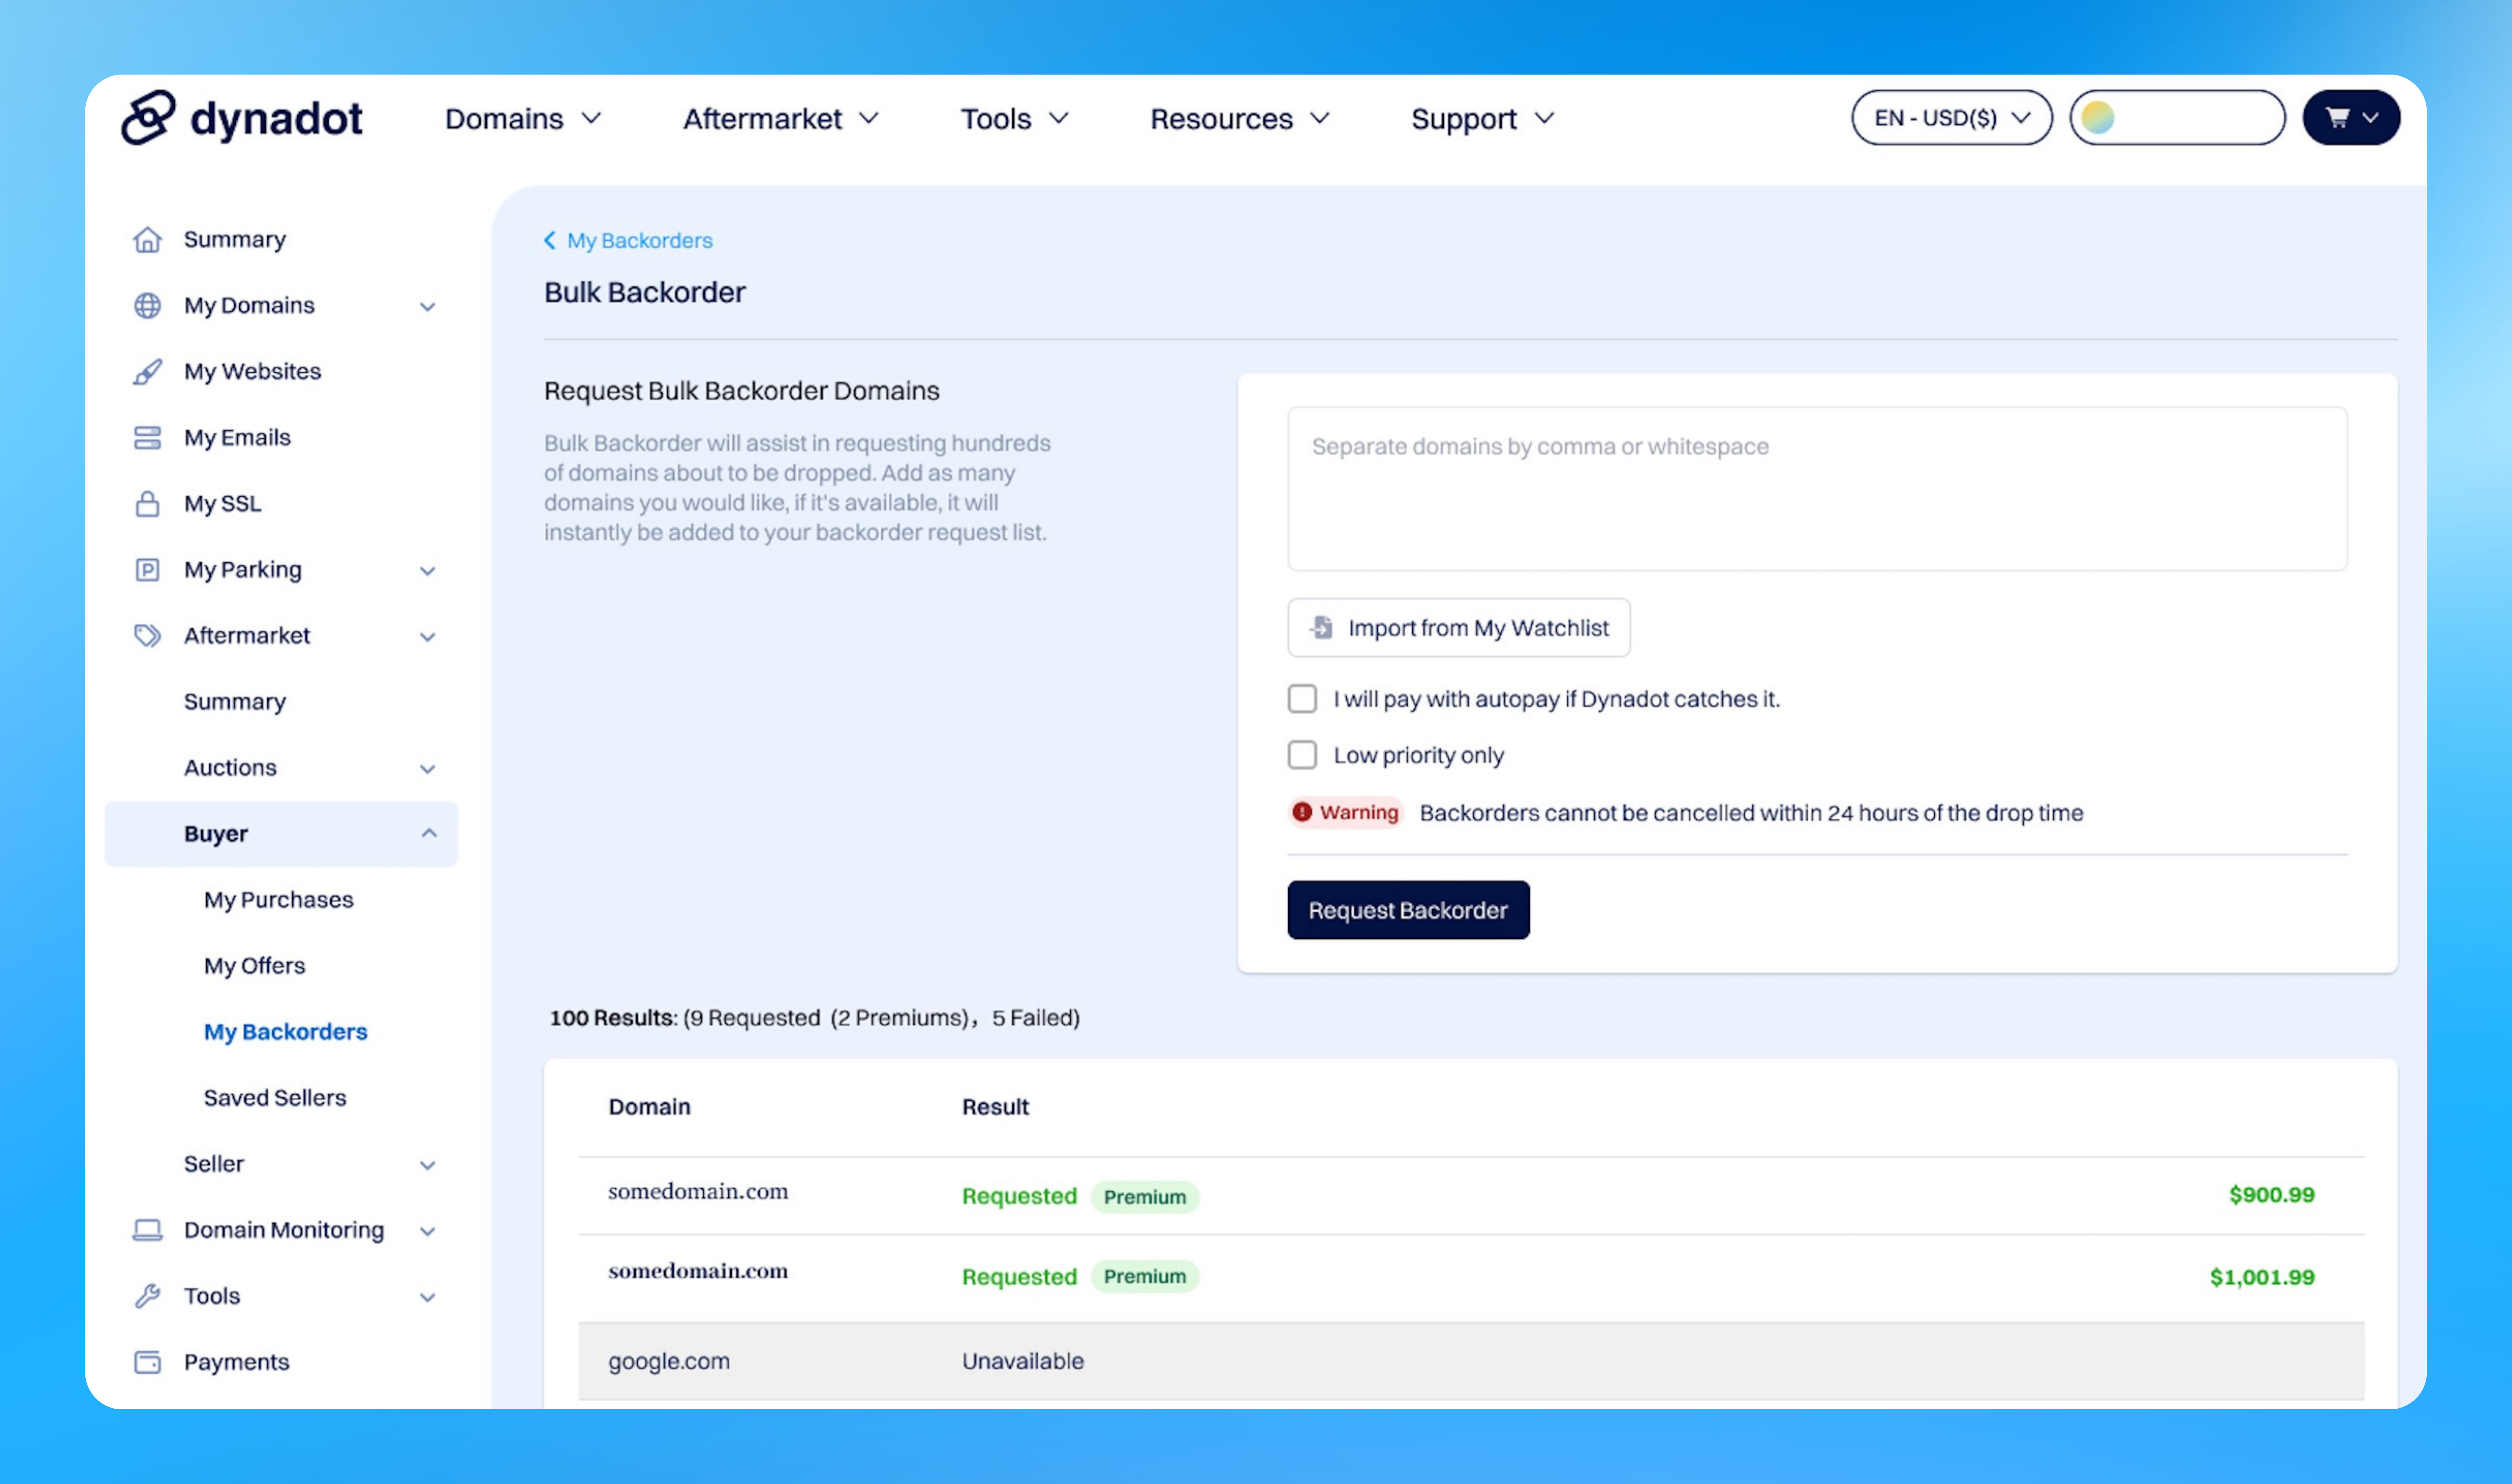Expand the Seller chevron
This screenshot has height=1484, width=2512.
click(x=428, y=1165)
